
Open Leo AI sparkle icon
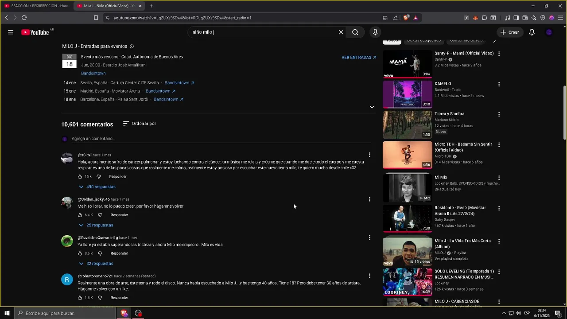tap(534, 18)
